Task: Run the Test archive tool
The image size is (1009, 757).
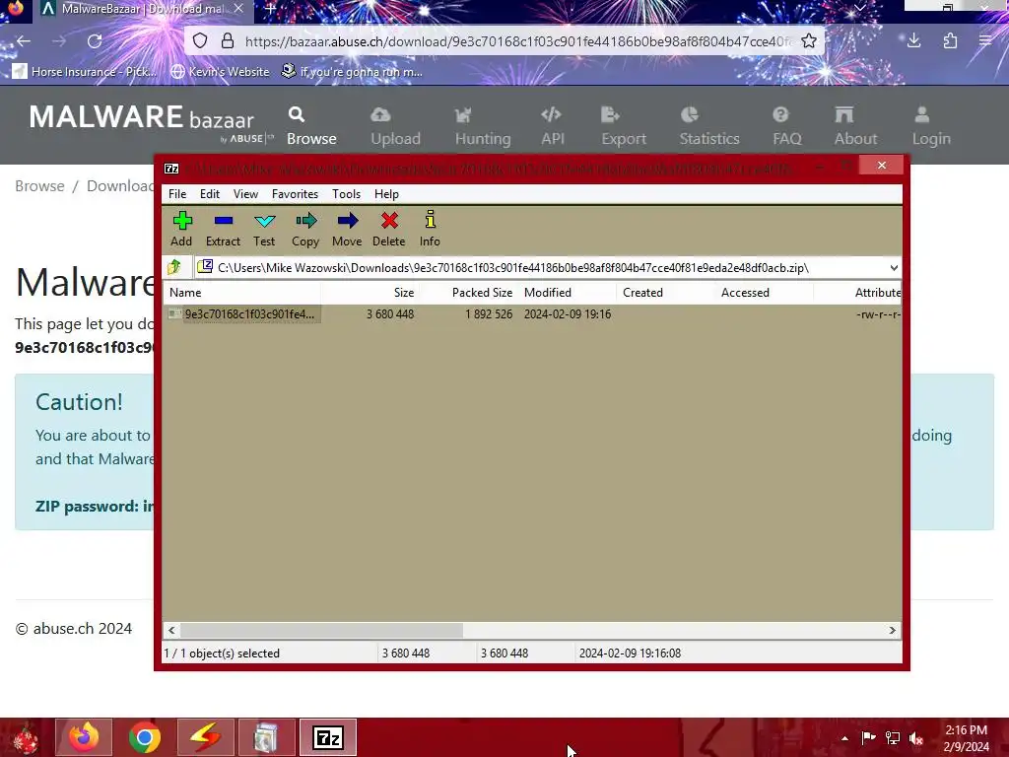Action: tap(264, 229)
